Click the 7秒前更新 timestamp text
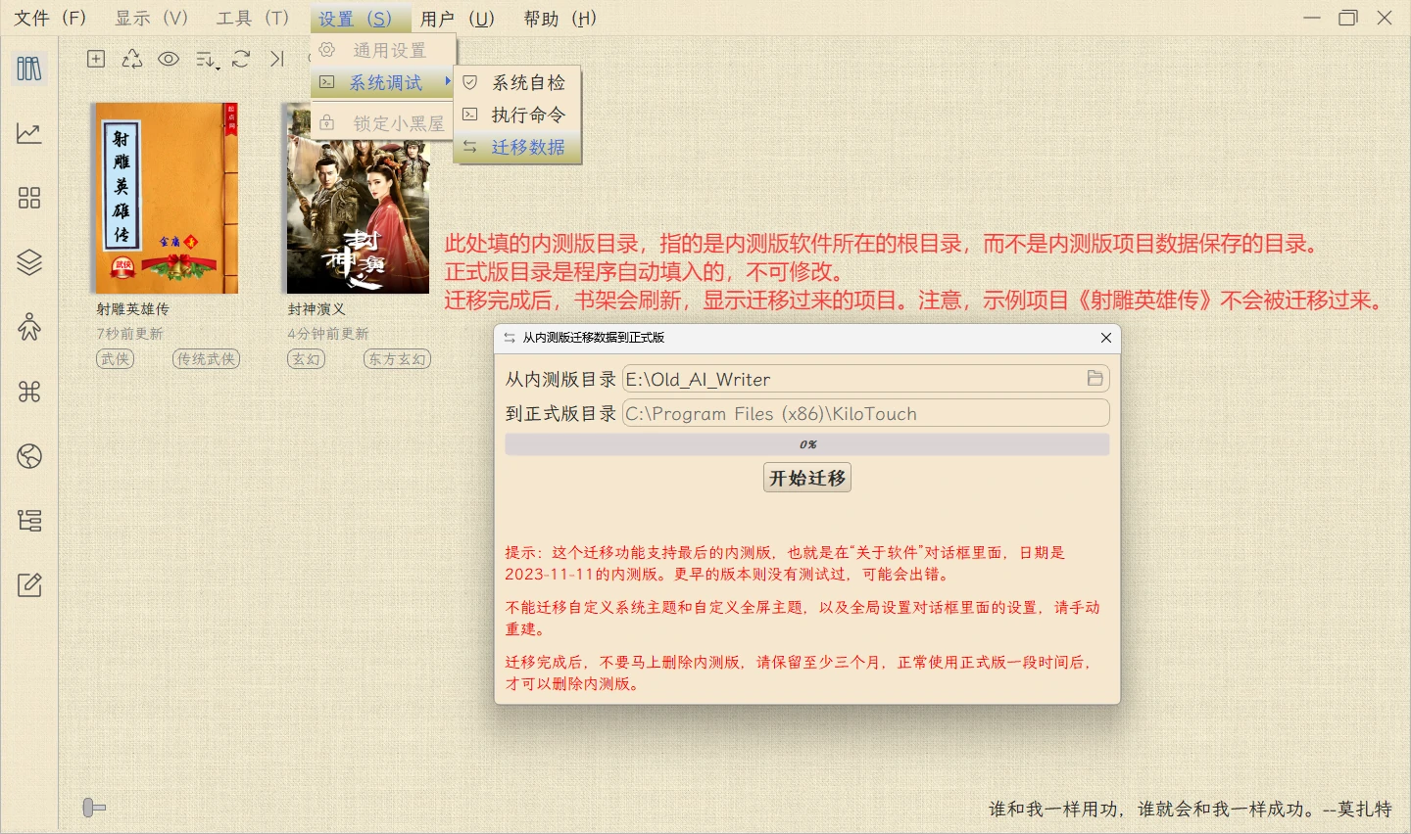This screenshot has width=1411, height=834. click(129, 334)
